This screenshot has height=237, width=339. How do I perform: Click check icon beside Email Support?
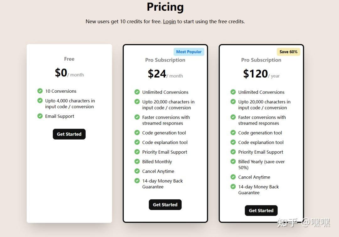pos(40,116)
